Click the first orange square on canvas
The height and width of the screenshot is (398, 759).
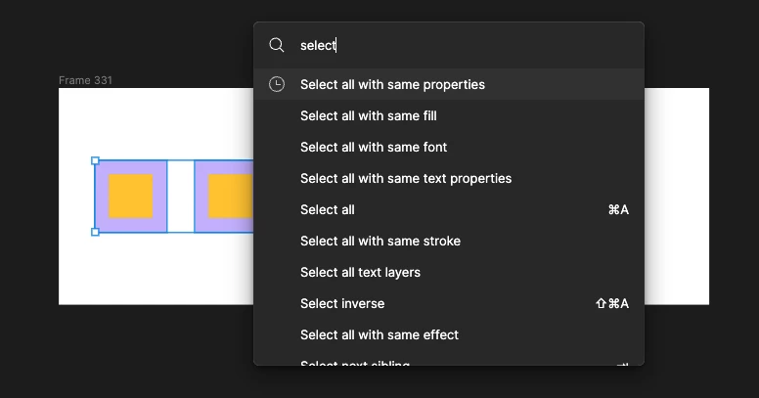[x=131, y=197]
